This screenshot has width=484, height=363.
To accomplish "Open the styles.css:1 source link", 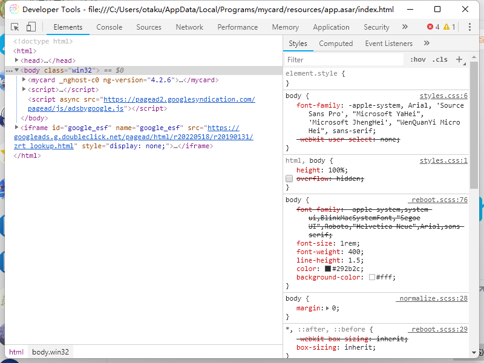I will pos(443,160).
